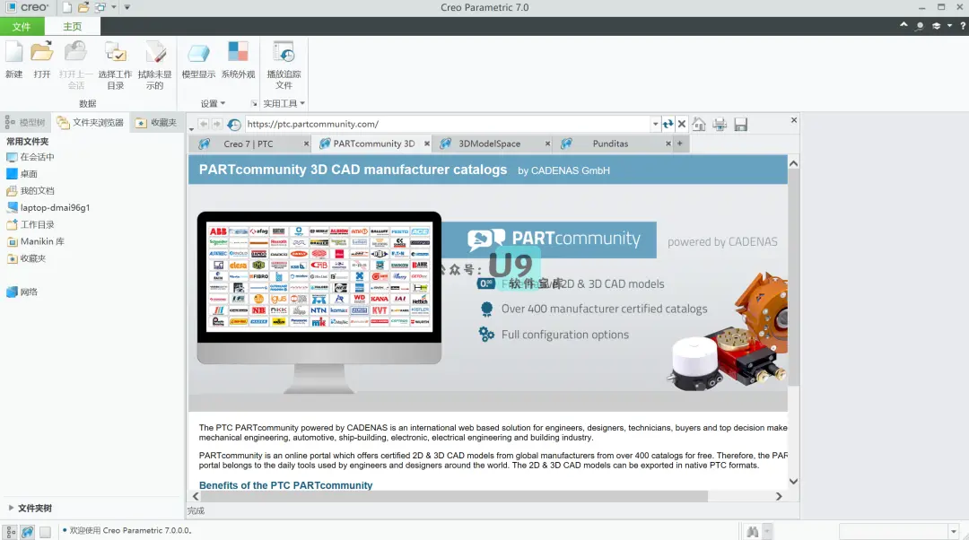Click browser back arrow button

click(204, 124)
